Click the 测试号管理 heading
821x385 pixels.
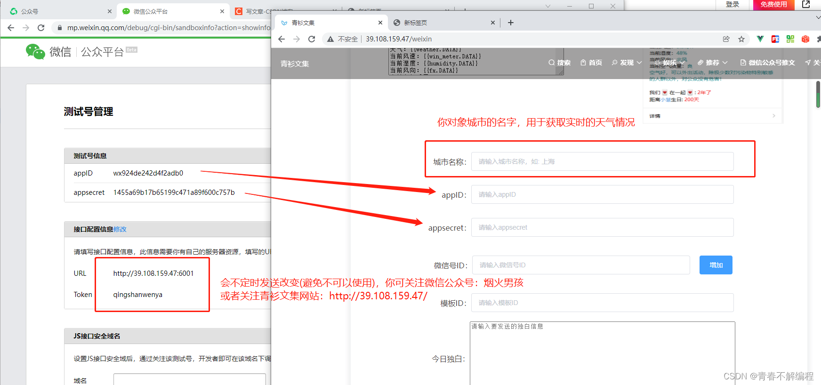click(x=89, y=112)
